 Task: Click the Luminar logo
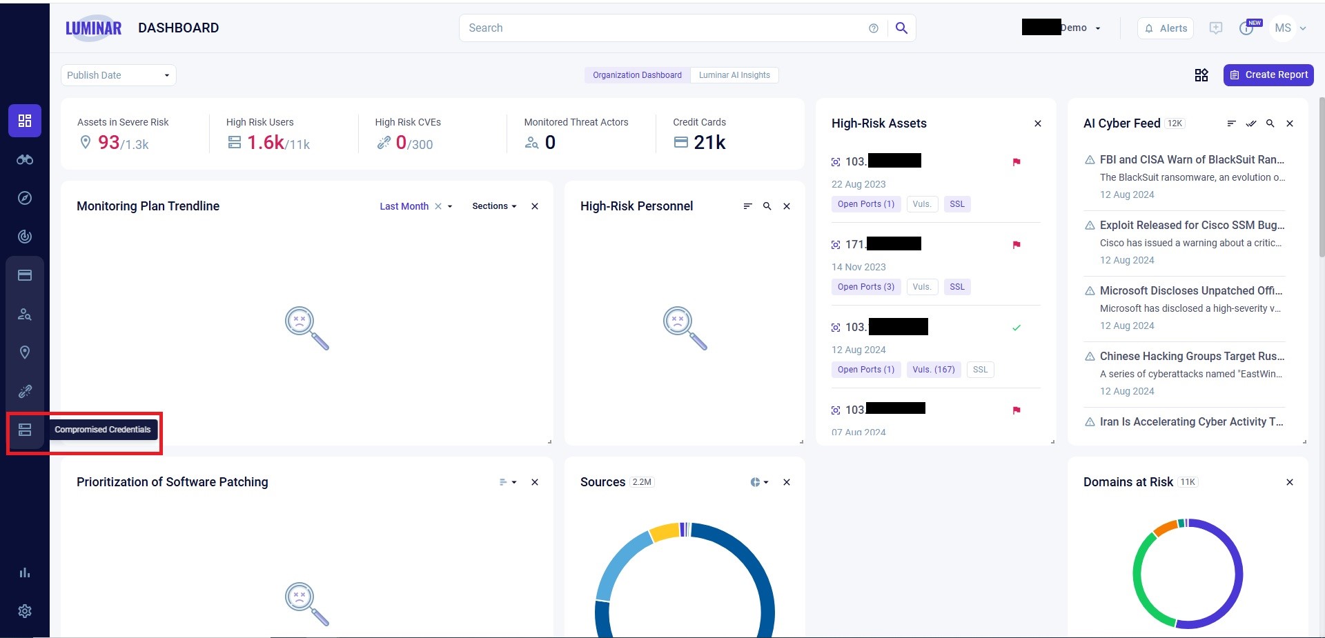coord(93,28)
